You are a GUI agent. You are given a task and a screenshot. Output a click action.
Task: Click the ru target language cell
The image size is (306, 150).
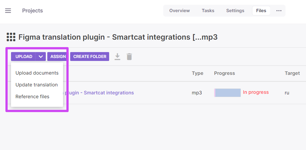(287, 93)
